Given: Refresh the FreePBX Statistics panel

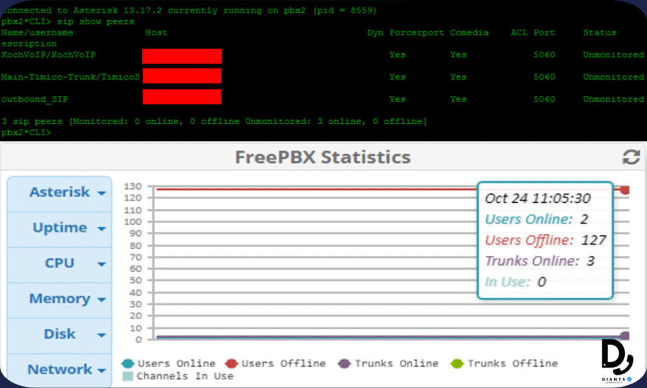Looking at the screenshot, I should (631, 157).
